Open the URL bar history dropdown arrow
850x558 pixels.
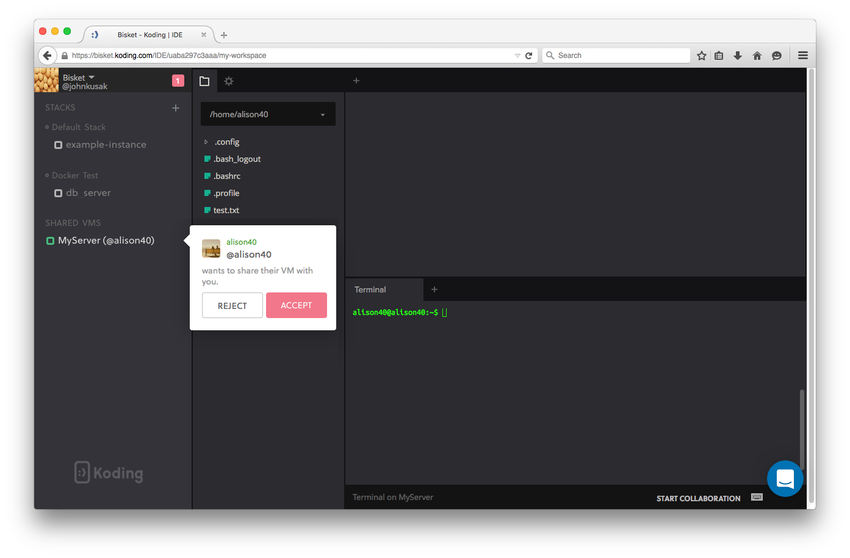tap(517, 56)
